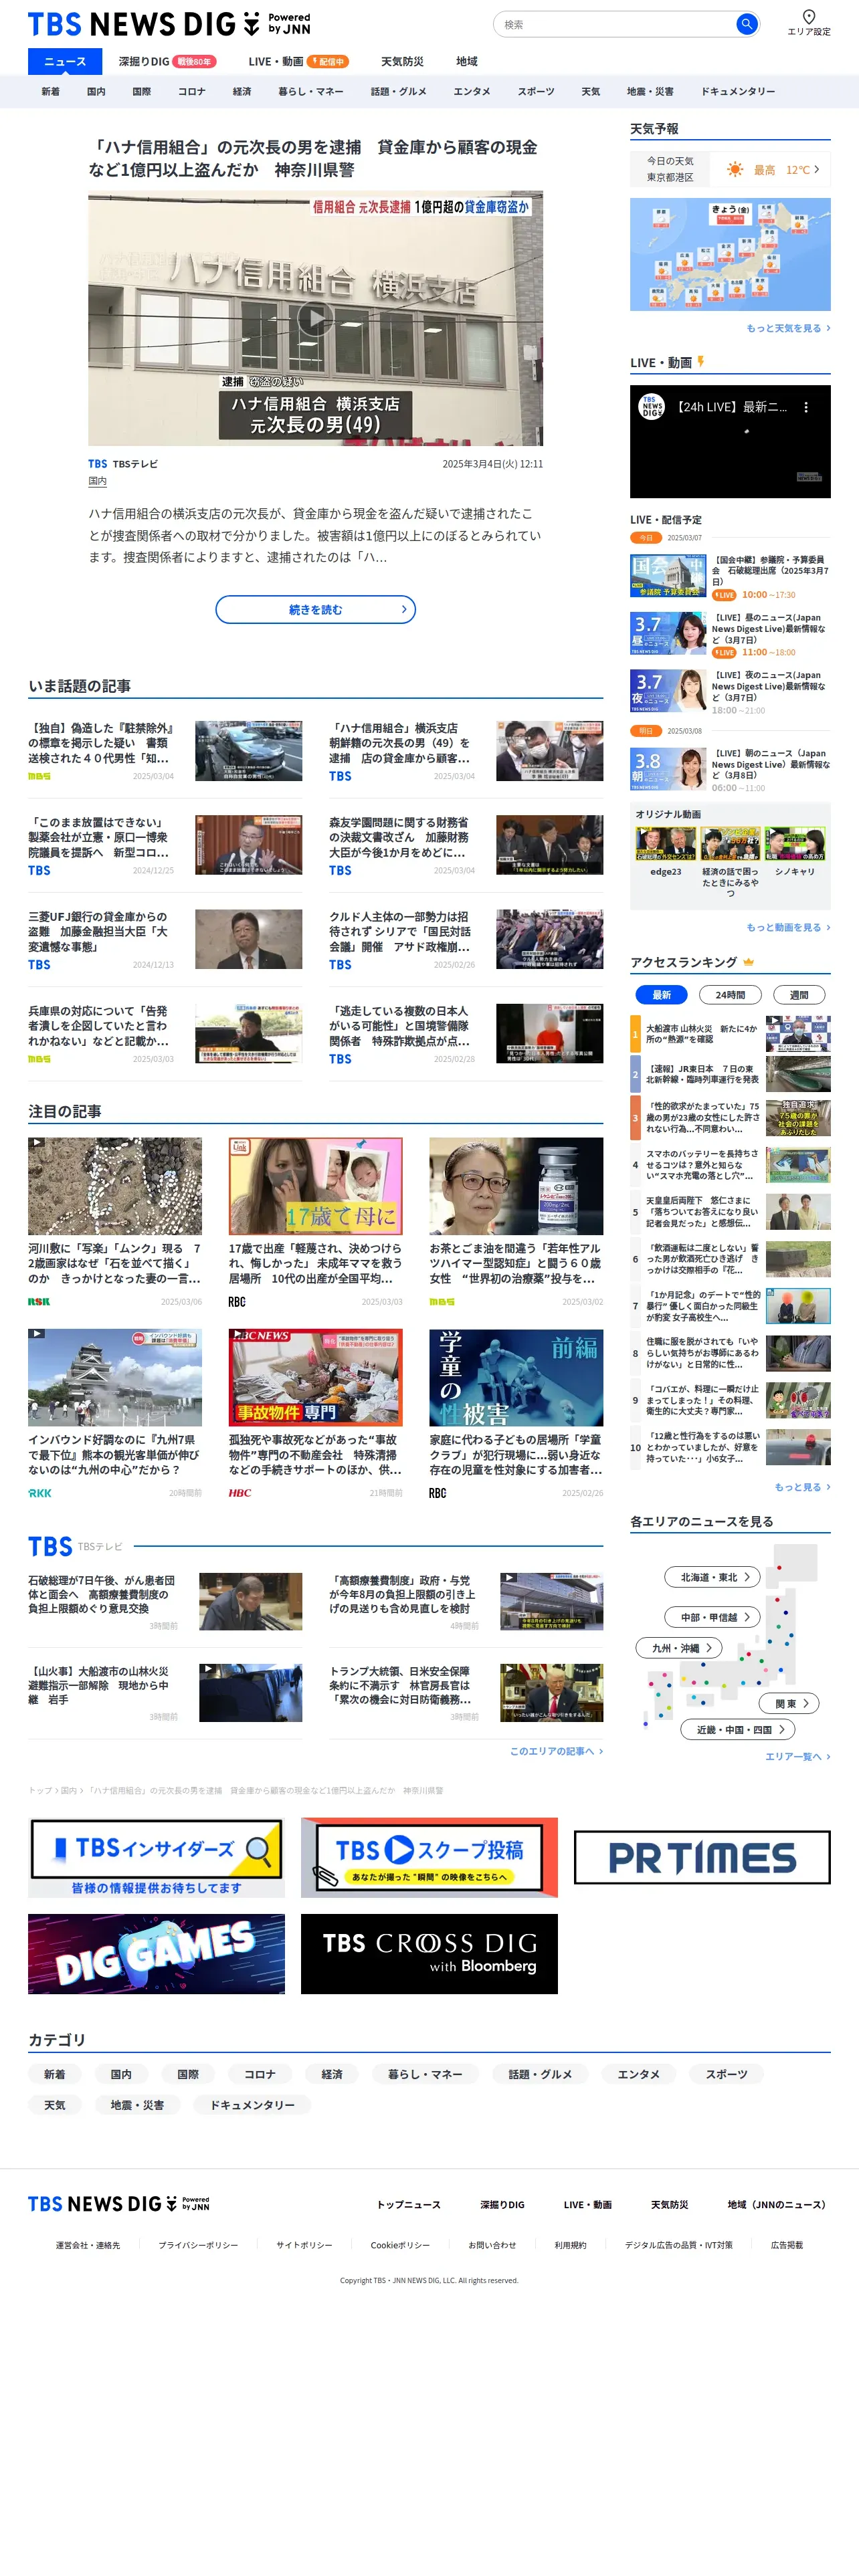
Task: Open the TBSスクープ投稿 banner
Action: [429, 1858]
